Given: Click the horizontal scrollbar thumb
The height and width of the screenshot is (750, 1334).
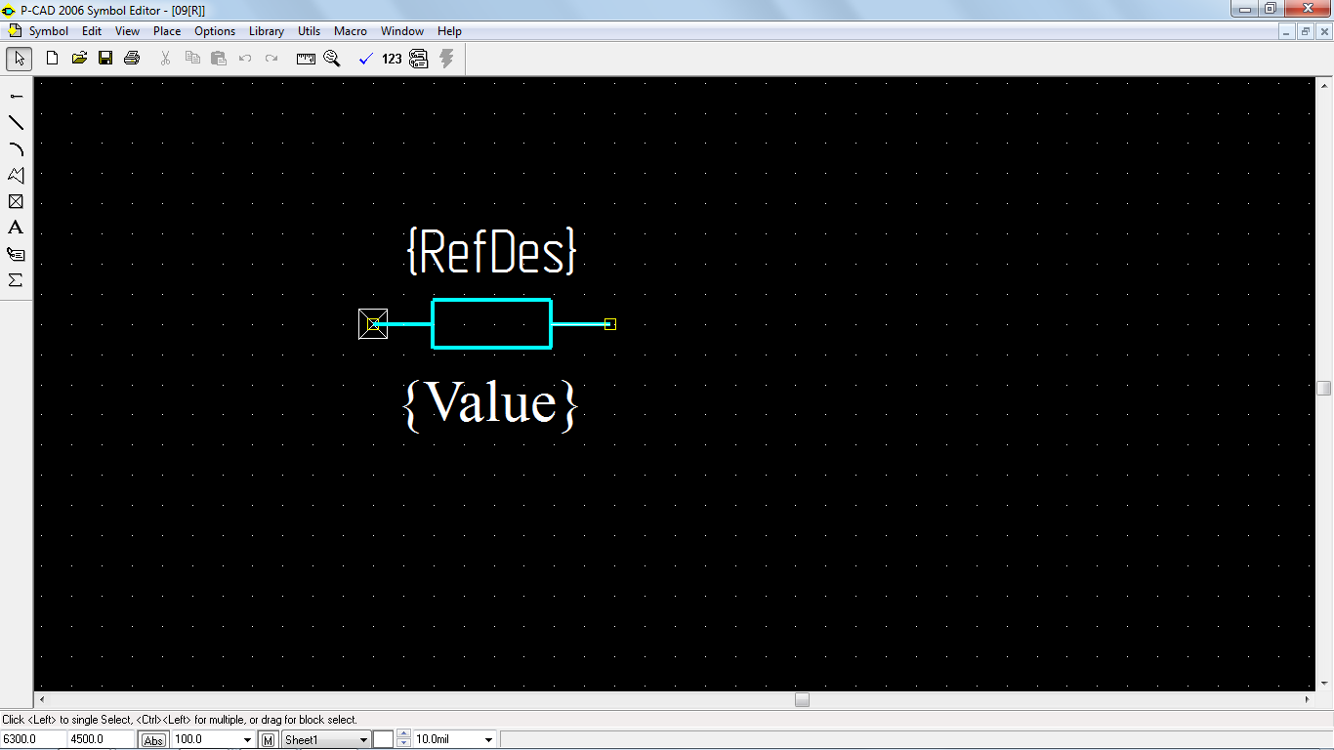Looking at the screenshot, I should [802, 700].
